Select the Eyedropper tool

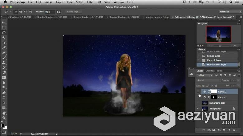(x=4, y=48)
